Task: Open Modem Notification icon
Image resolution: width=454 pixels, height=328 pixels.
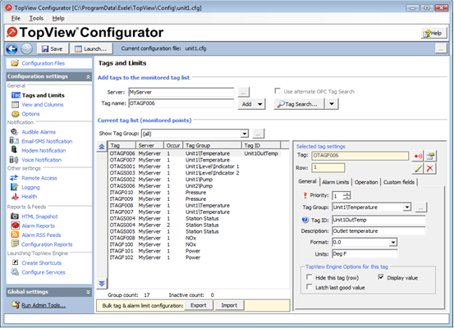Action: point(14,150)
